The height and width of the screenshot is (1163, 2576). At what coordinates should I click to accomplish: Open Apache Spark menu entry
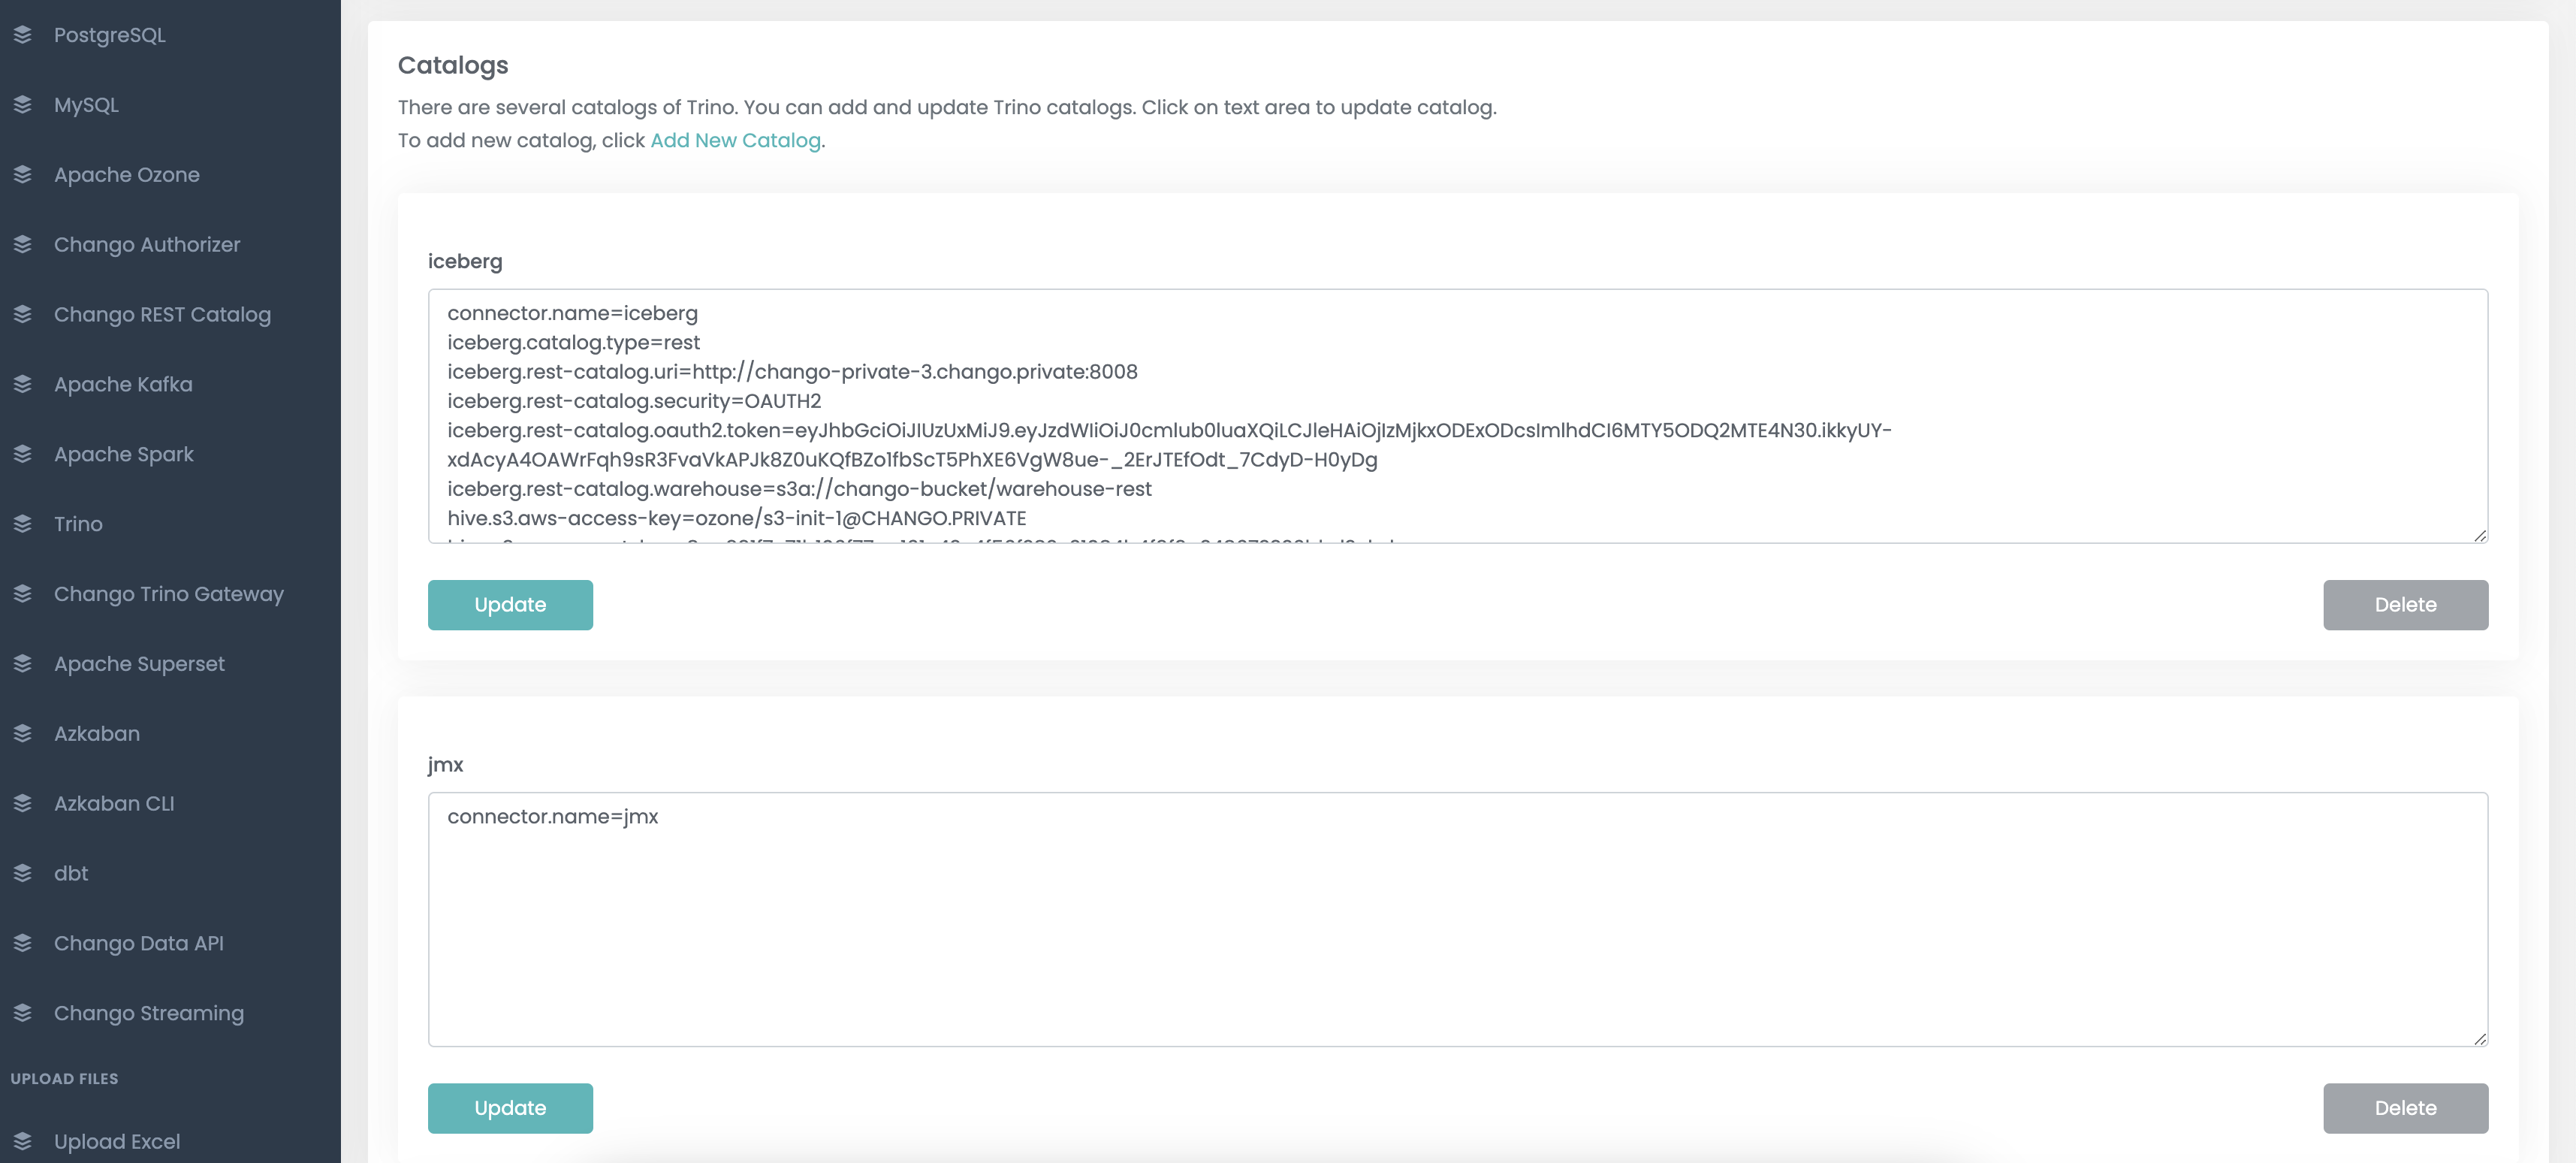click(124, 454)
